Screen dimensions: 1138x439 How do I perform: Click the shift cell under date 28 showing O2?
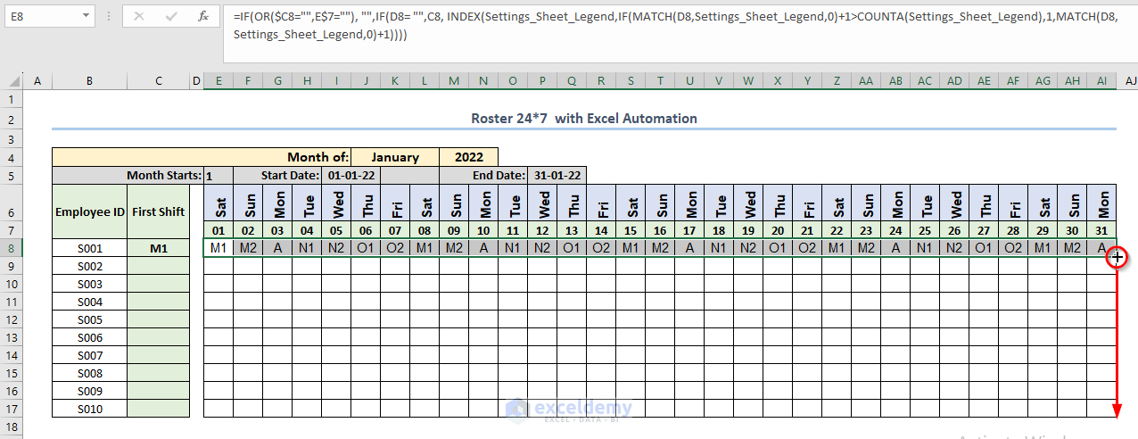tap(1013, 248)
